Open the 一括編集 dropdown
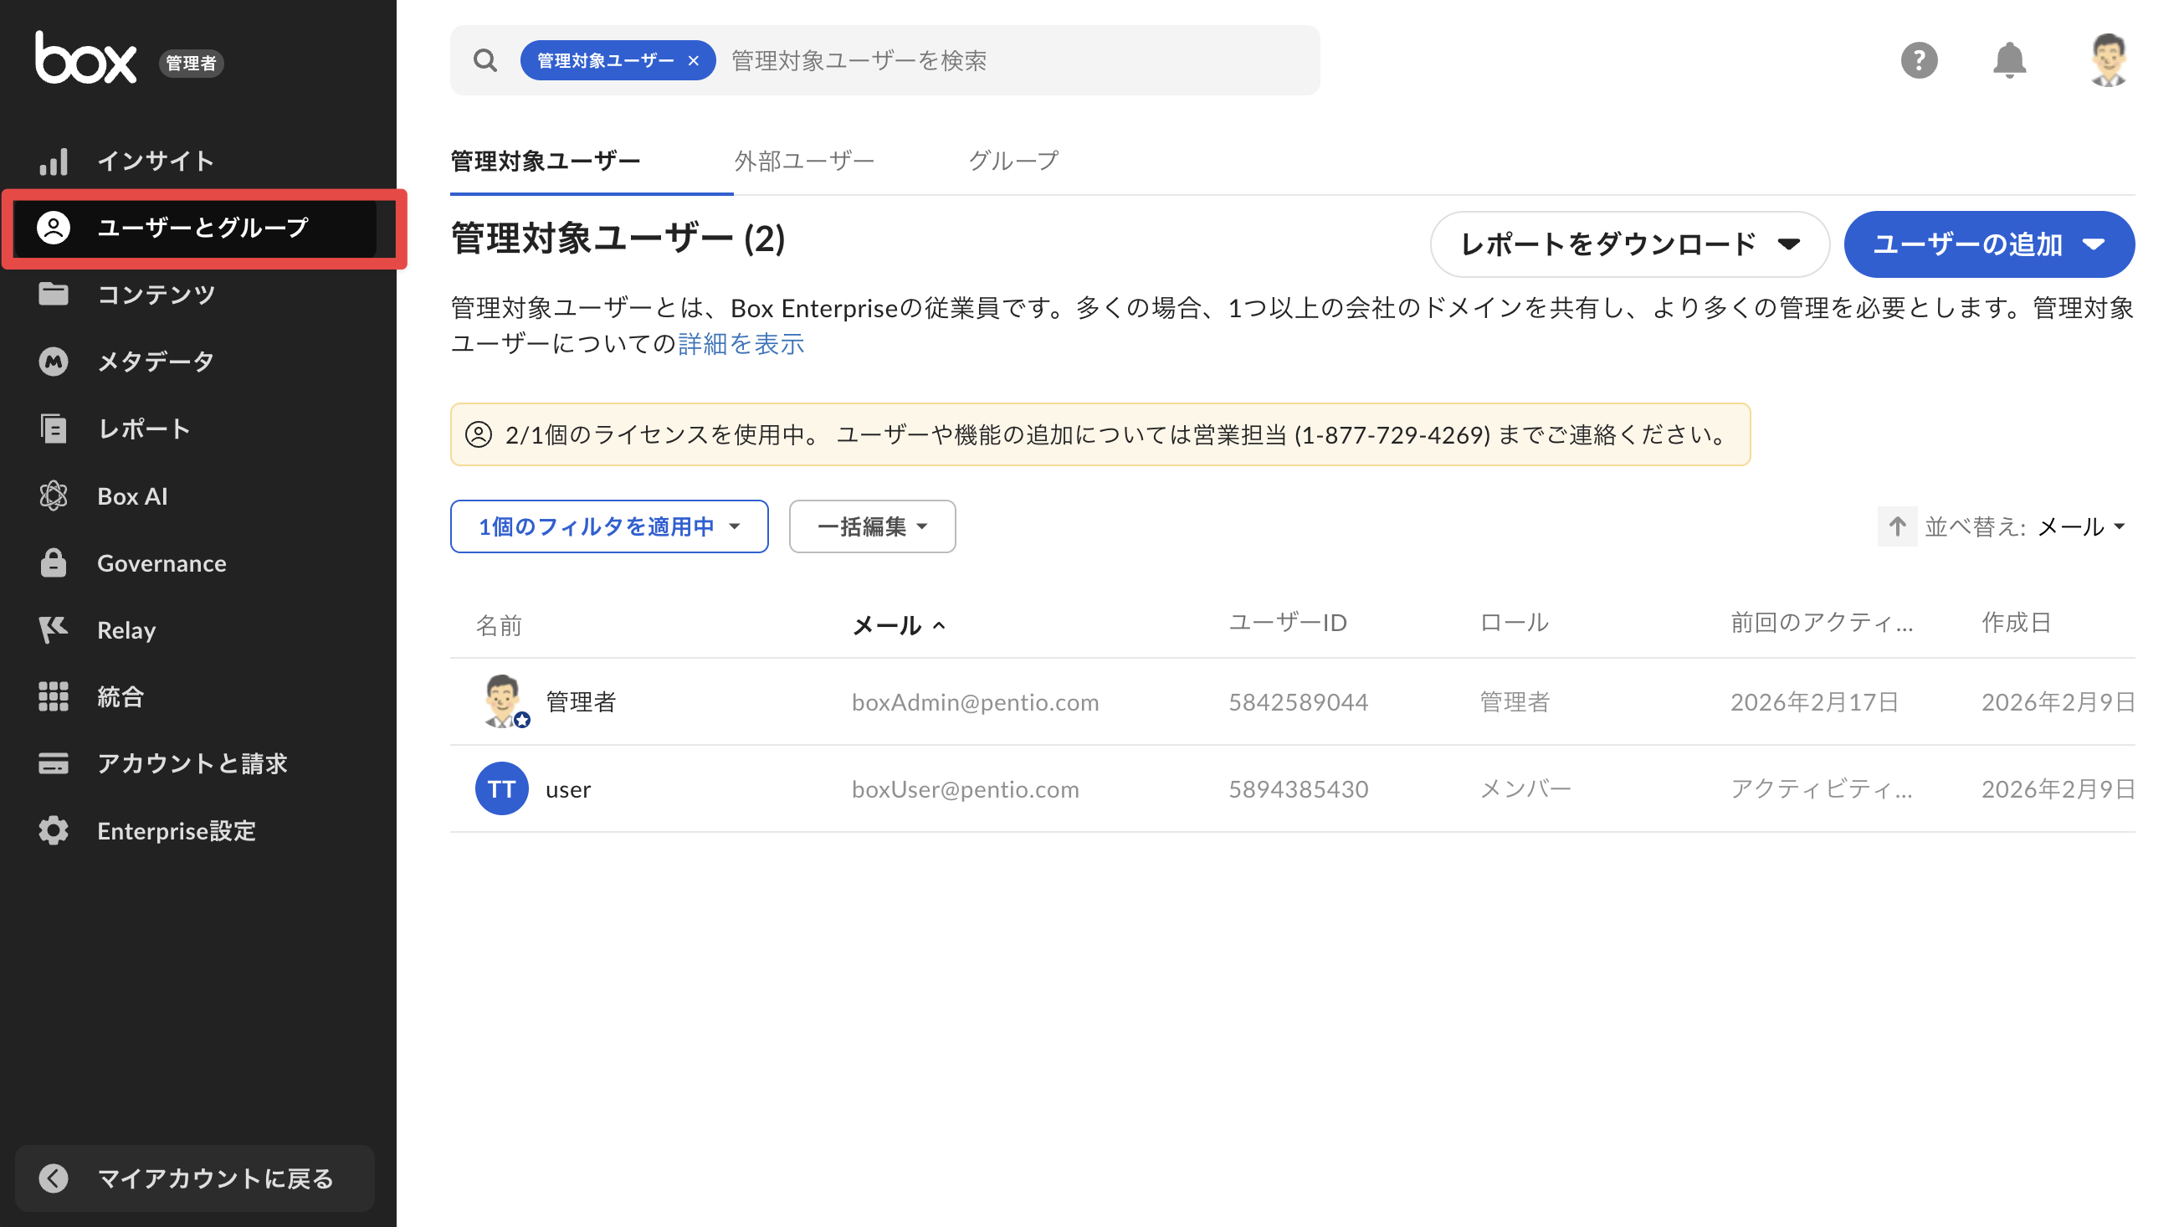Screen dimensions: 2184x1227 pyautogui.click(x=873, y=526)
